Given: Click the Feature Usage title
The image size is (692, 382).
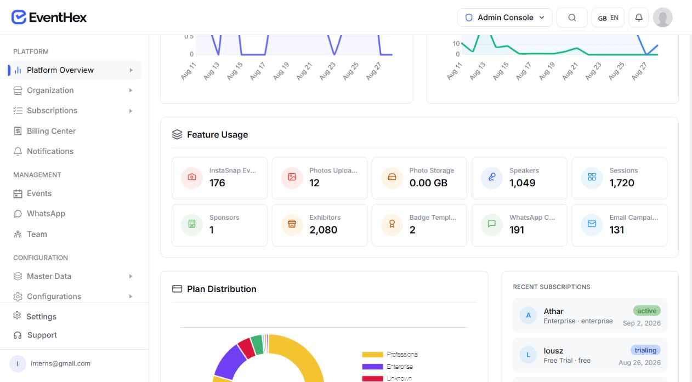Looking at the screenshot, I should 217,135.
